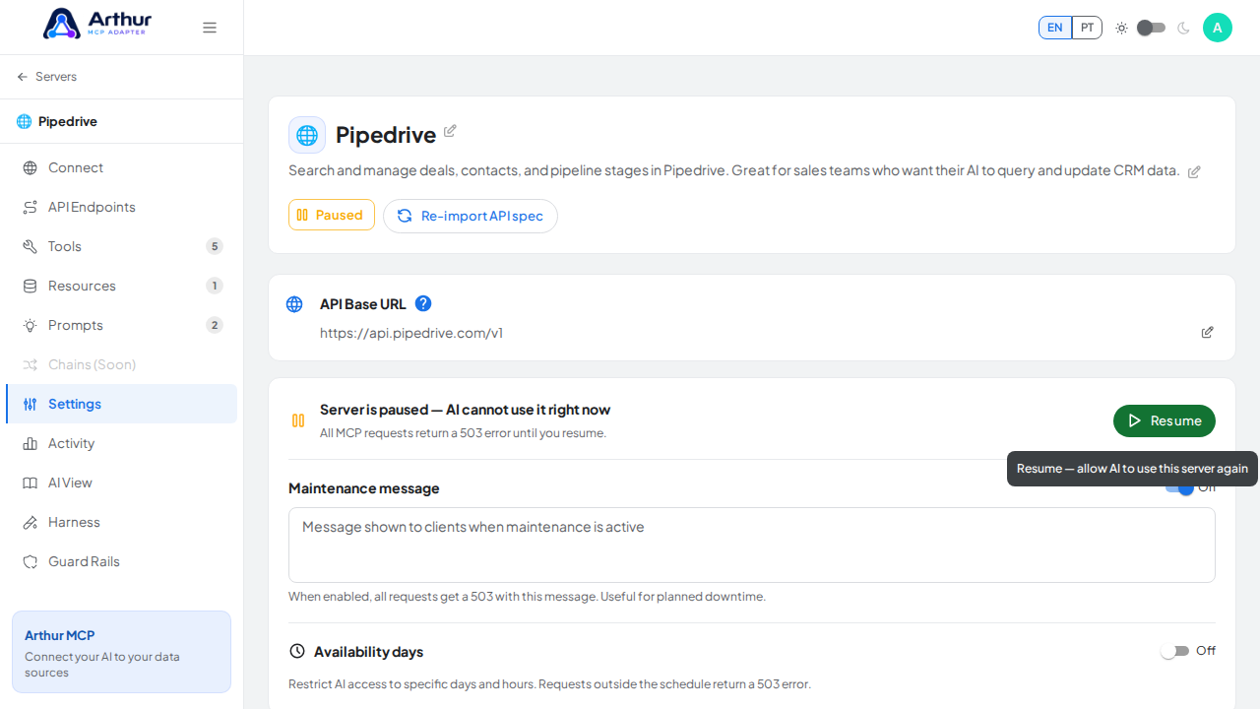Viewport: 1260px width, 709px height.
Task: Click the API Base URL help icon
Action: [423, 303]
